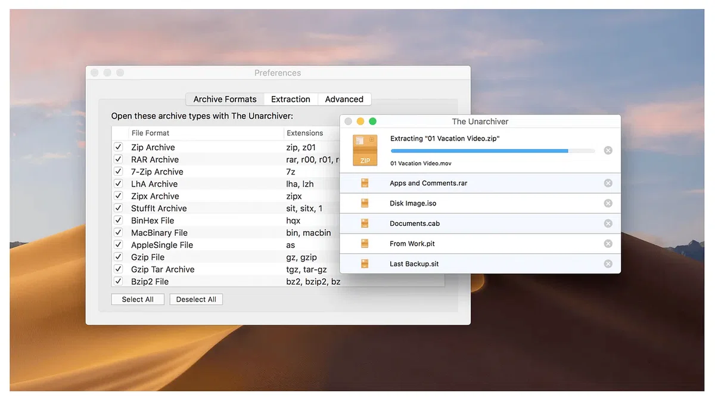Select the Zipx Archive row label
The width and height of the screenshot is (715, 401).
click(155, 196)
